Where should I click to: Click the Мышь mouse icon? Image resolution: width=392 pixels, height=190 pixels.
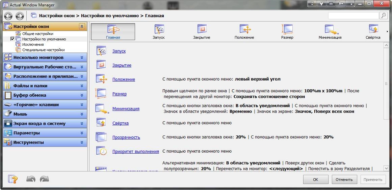(8, 114)
